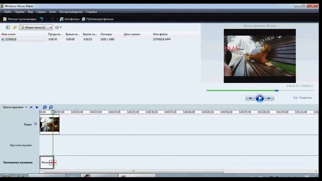322x181 pixels.
Task: Open the clip view options dropdown
Action: [x=58, y=27]
